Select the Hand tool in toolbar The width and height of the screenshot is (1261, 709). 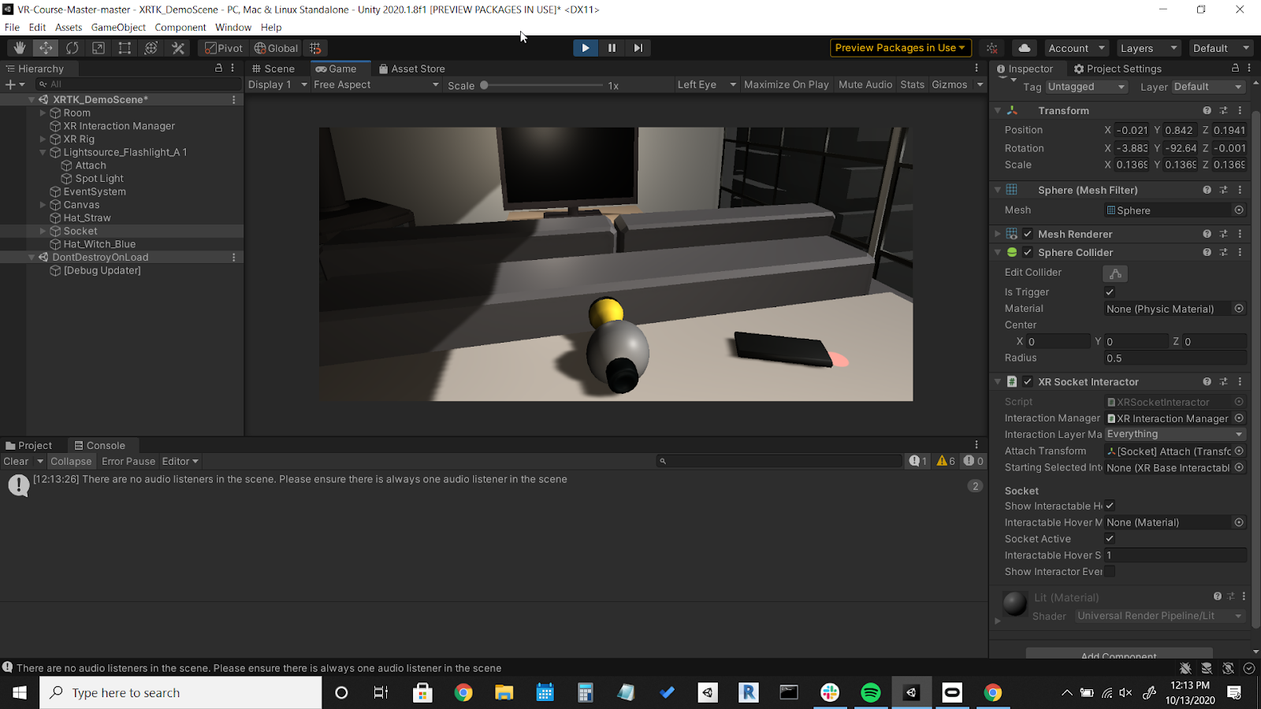20,48
